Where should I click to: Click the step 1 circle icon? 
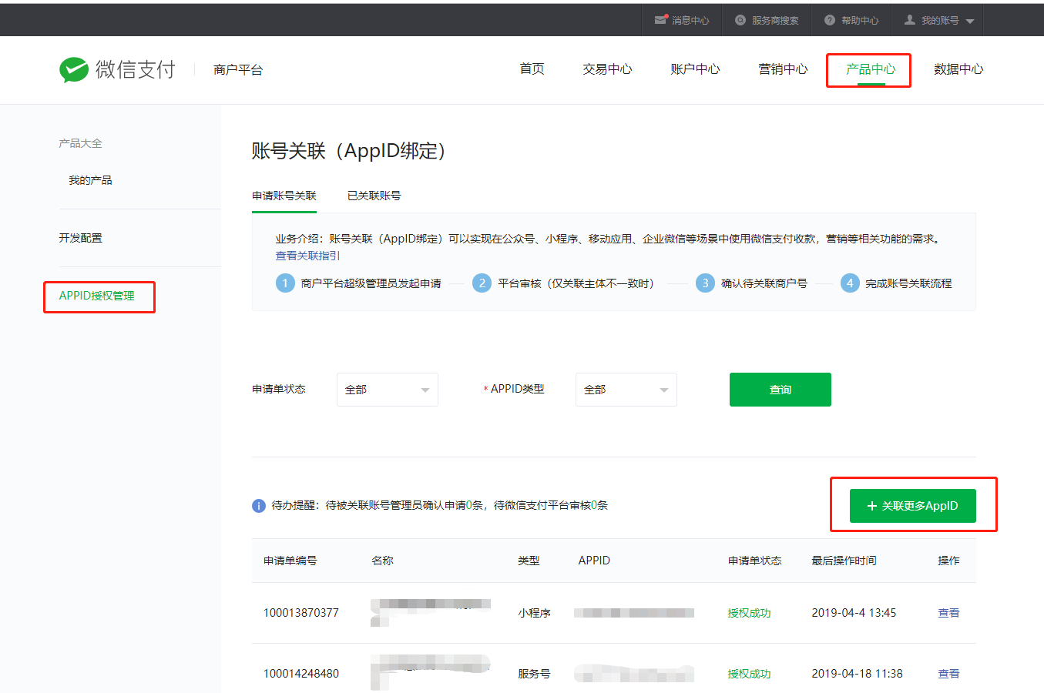[x=285, y=283]
